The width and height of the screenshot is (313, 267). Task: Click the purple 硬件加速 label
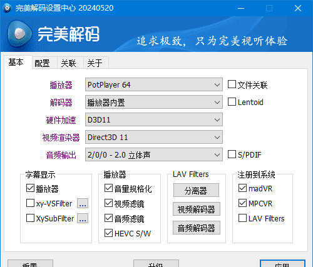[x=61, y=120]
